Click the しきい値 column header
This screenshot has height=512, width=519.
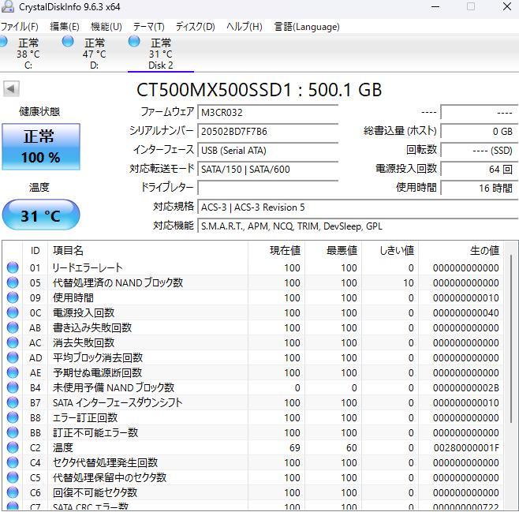pyautogui.click(x=390, y=250)
